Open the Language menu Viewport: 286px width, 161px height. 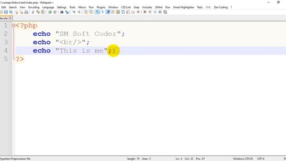tap(48, 7)
